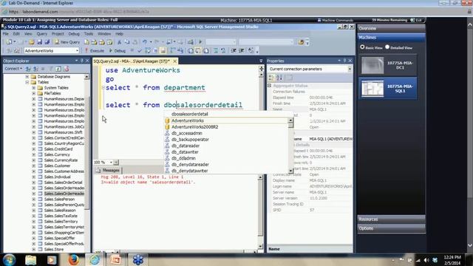Expand the Database Diagrams node
Viewport: 473px width, 266px height.
(x=27, y=77)
